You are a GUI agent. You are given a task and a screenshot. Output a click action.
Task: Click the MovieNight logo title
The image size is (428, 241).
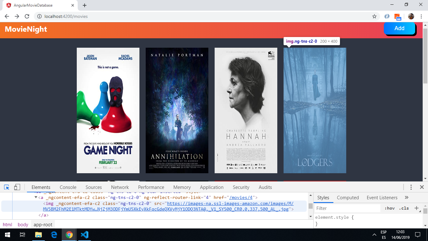click(x=26, y=29)
